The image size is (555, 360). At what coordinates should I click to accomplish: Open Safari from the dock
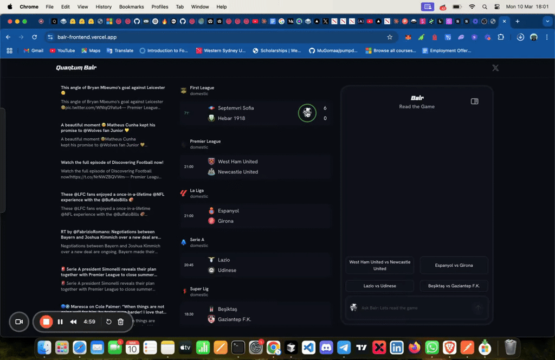click(x=80, y=348)
